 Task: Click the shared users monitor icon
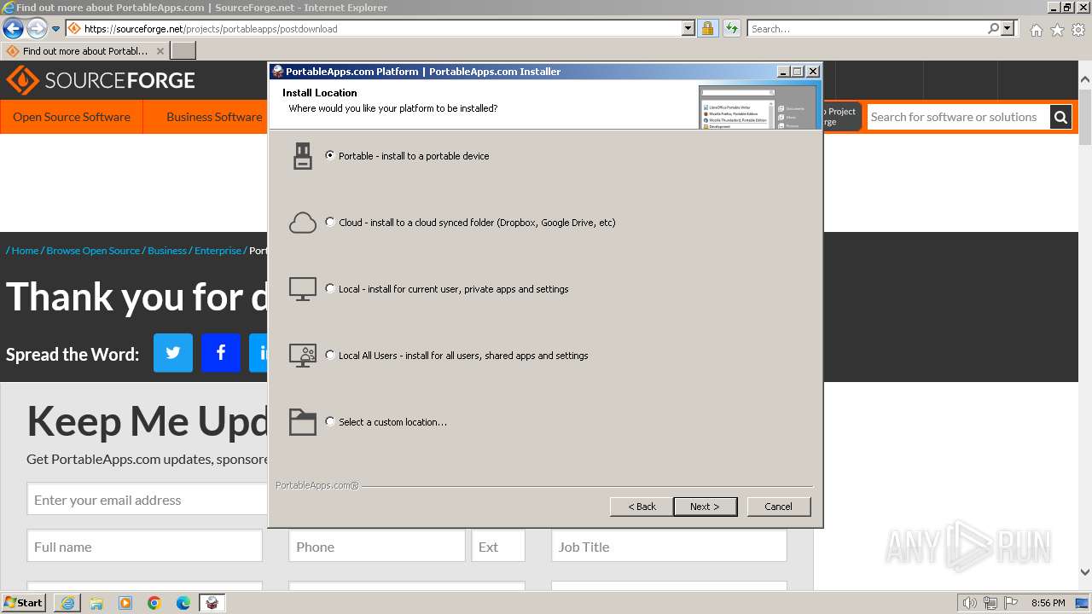[x=303, y=356]
